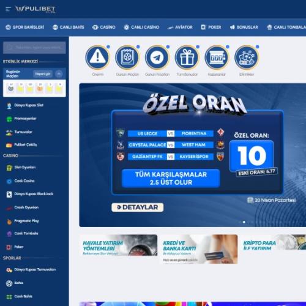Open the Etkinlikler cards story circle
The width and height of the screenshot is (306, 306).
(x=247, y=58)
